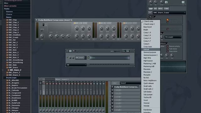Image resolution: width=201 pixels, height=113 pixels.
Task: Toggle the DNC_Snare channel mute LED
Action: point(68,58)
